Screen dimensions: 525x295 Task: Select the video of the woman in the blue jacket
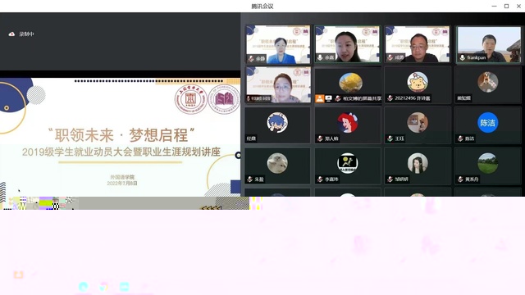(x=277, y=44)
